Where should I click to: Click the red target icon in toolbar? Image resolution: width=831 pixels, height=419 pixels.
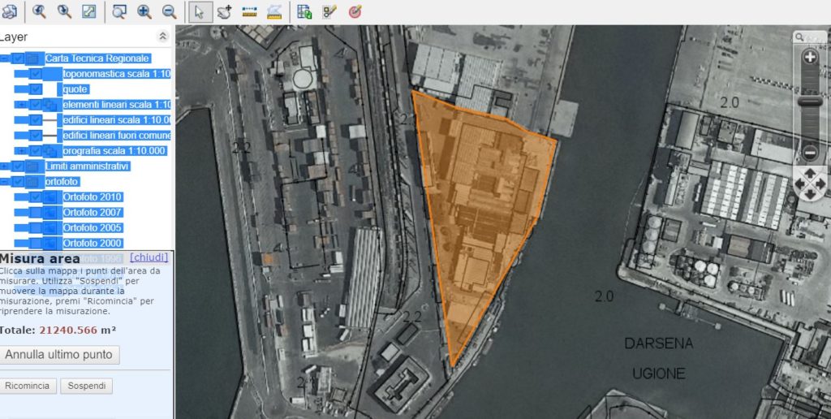click(355, 11)
